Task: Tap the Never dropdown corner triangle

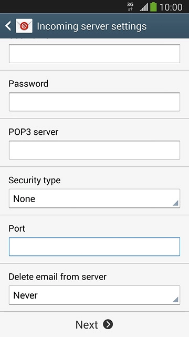Action: pyautogui.click(x=175, y=300)
